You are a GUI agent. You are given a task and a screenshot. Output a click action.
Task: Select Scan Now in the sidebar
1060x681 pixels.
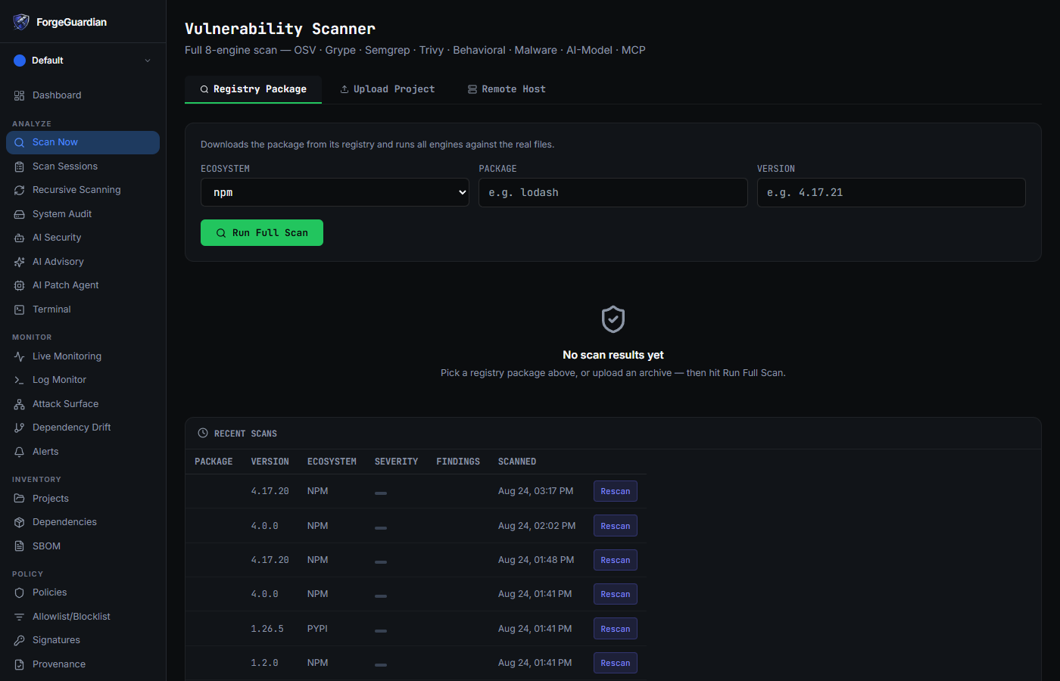click(83, 142)
